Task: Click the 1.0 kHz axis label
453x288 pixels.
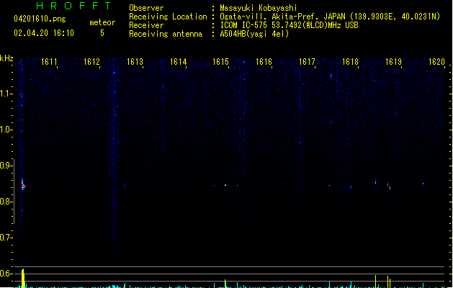Action: 6,130
